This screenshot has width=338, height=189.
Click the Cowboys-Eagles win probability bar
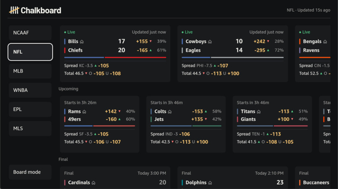coord(233,58)
